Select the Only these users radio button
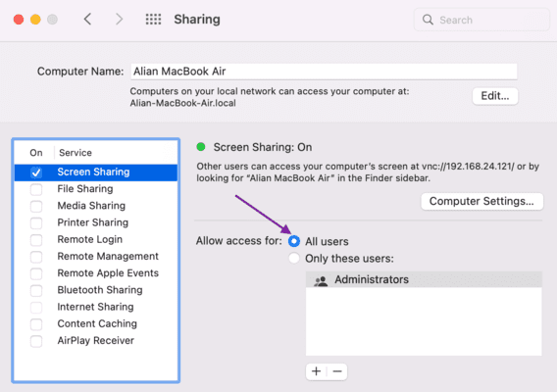 294,258
